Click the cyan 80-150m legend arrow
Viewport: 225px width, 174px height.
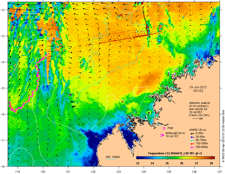192,140
